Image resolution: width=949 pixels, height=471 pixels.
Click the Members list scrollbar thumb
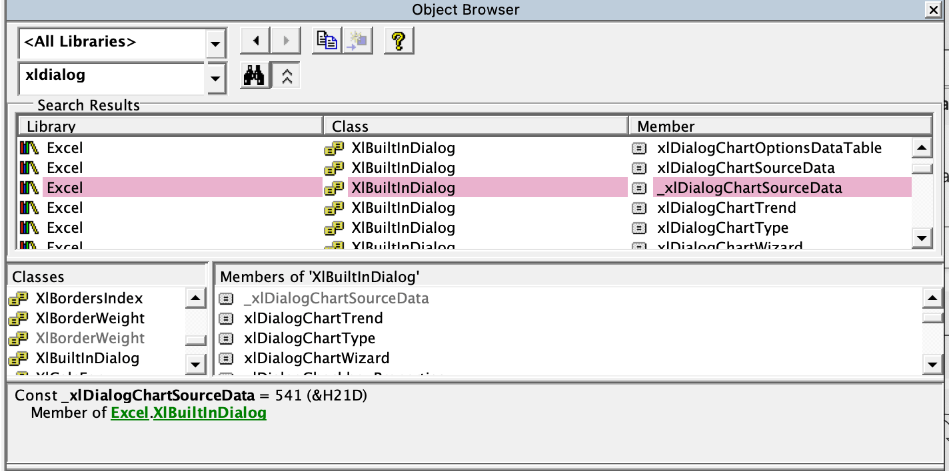point(932,317)
